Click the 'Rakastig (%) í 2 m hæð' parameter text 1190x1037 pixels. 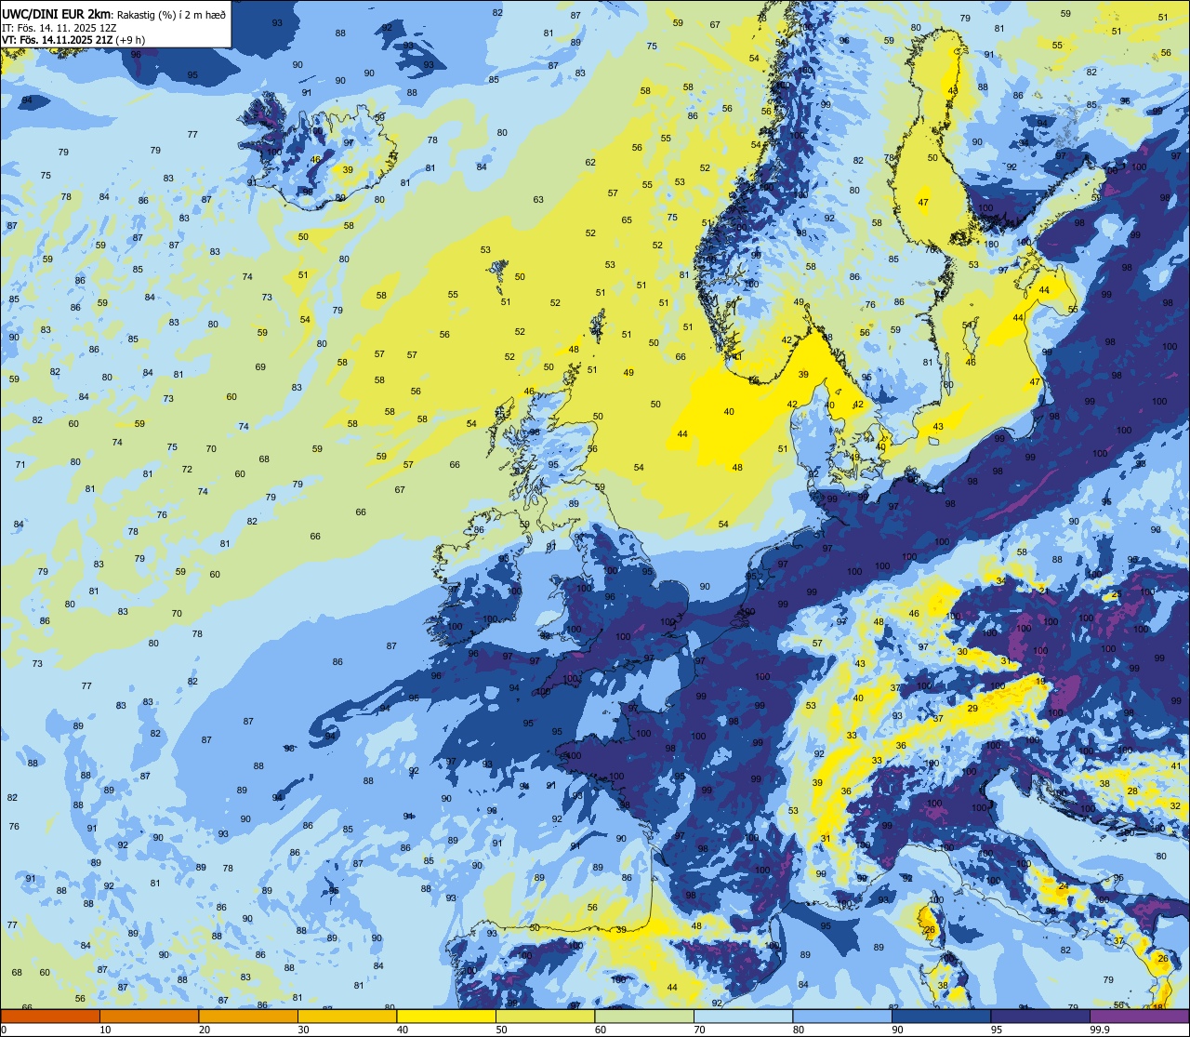172,13
